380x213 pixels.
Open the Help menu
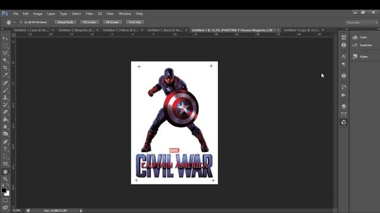[x=139, y=14]
